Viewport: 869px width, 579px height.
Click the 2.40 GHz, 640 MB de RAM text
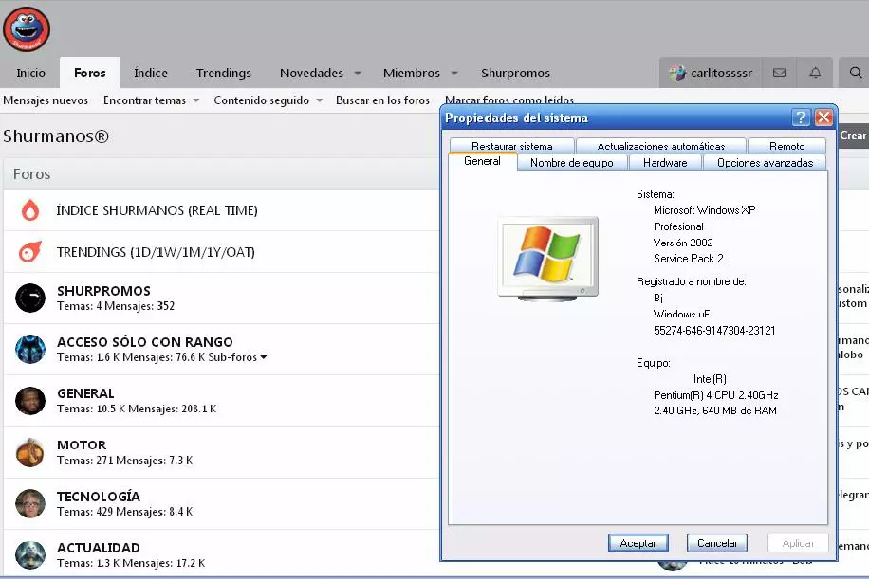715,410
